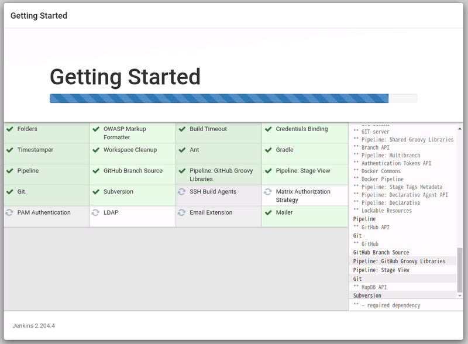Click '** Branch API' log entry
The image size is (468, 344).
[x=371, y=147]
